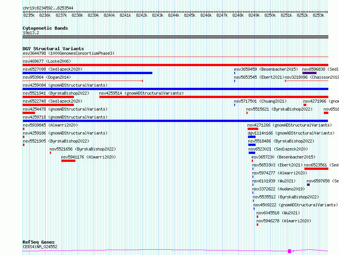Select nsv5946278 (Almarri2020) label
Image resolution: width=339 pixels, height=255 pixels.
click(284, 221)
